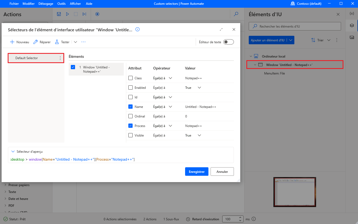Stop the flow with the square icon

tap(76, 14)
